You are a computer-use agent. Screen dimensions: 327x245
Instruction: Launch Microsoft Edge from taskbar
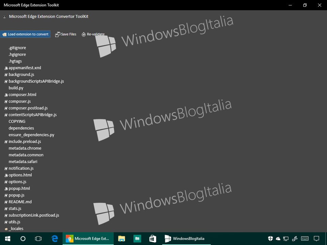(x=54, y=239)
